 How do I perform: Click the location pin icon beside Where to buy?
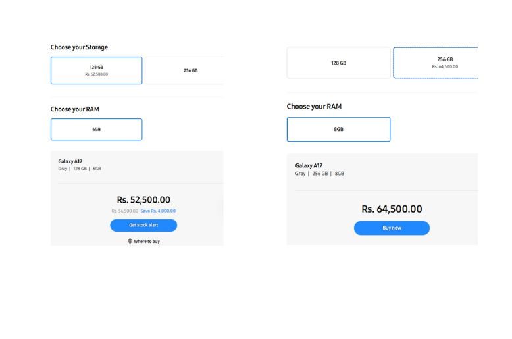[130, 242]
